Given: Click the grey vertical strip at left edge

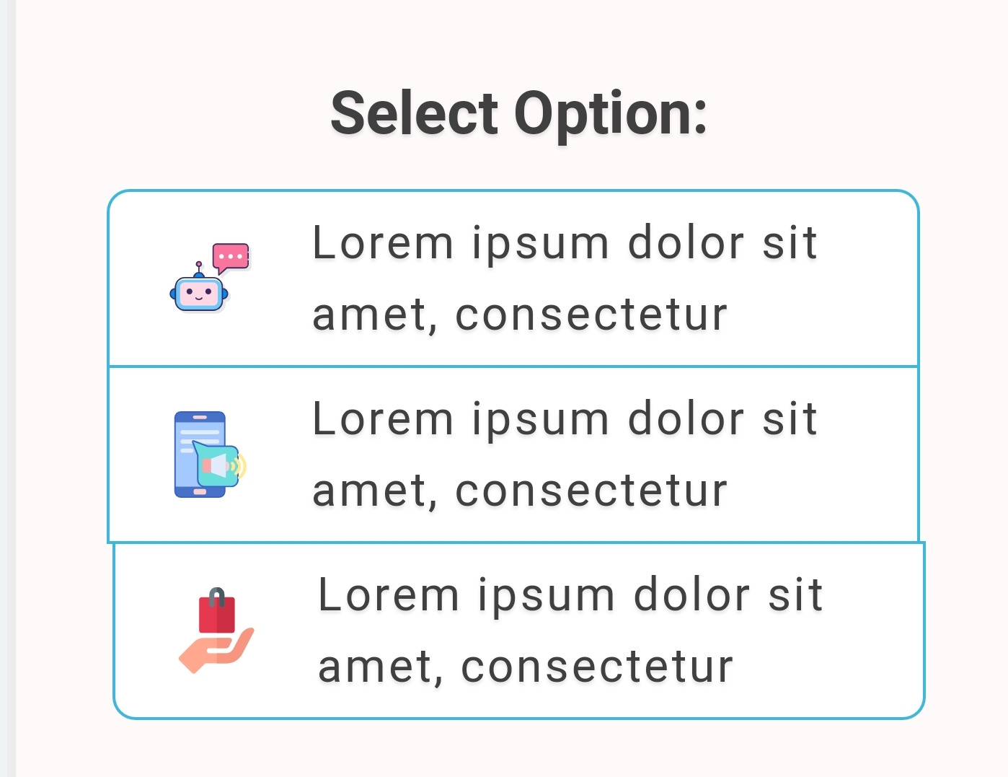Looking at the screenshot, I should pos(7,388).
